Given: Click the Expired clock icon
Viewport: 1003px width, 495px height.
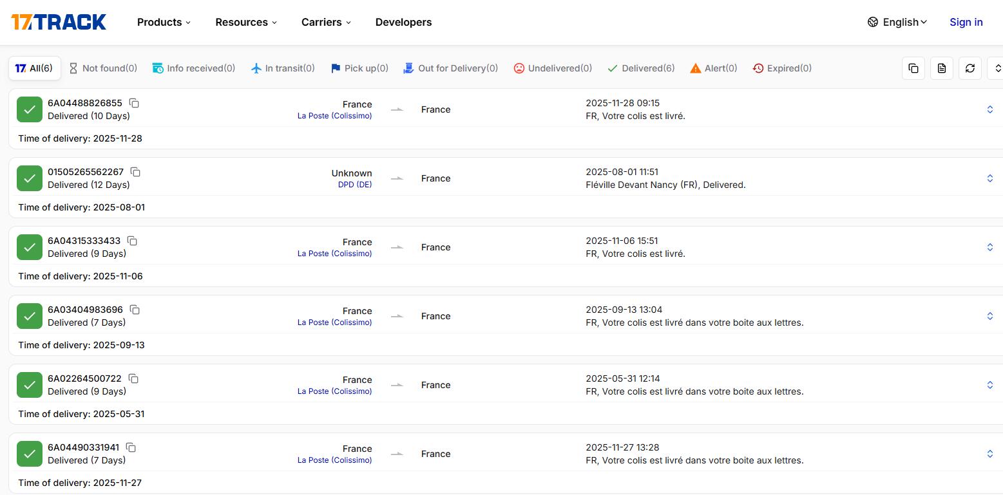Looking at the screenshot, I should [x=758, y=68].
